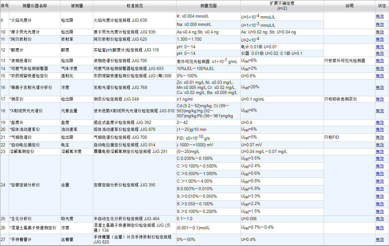The height and width of the screenshot is (246, 389).
Task: Click the 吸光度 measured quantity cell
Action: pos(77,219)
